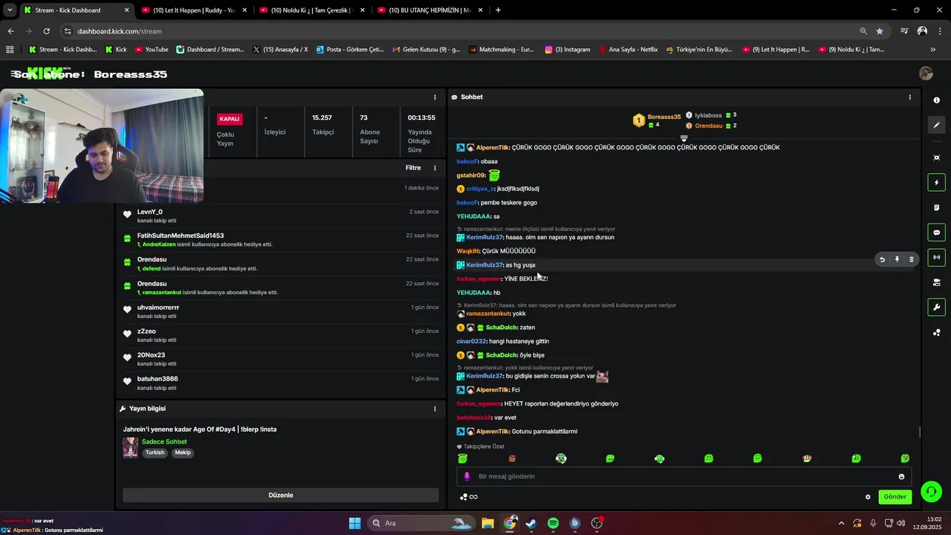Open the green headset support bubble
Image resolution: width=951 pixels, height=535 pixels.
coord(931,491)
